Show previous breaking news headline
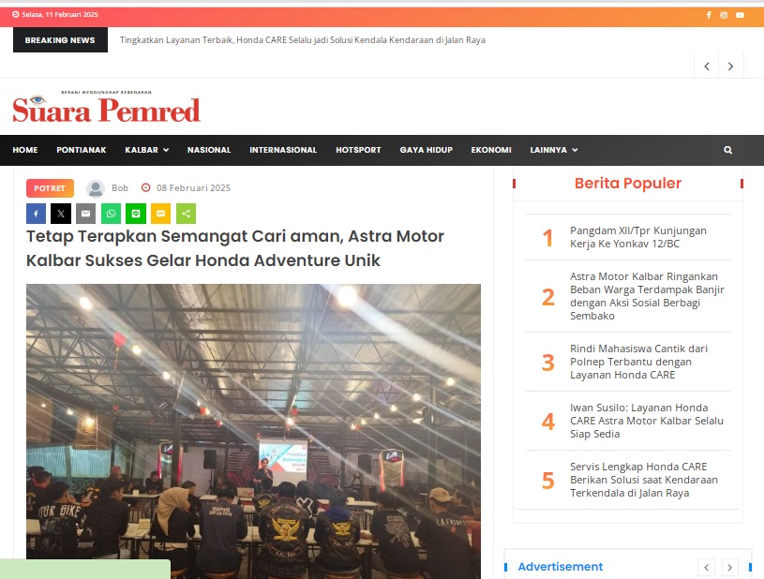764x579 pixels. click(707, 67)
